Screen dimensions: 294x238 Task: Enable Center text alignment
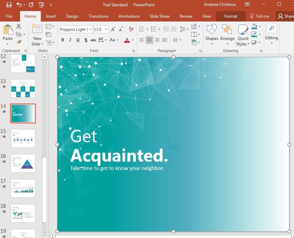coord(149,40)
